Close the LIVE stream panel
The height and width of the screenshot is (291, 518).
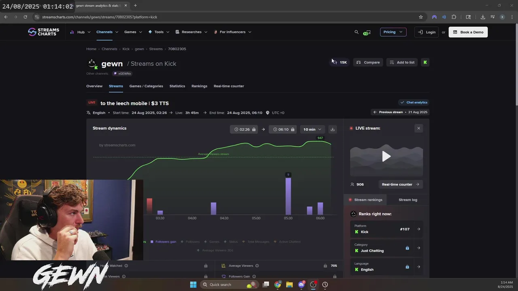(418, 128)
